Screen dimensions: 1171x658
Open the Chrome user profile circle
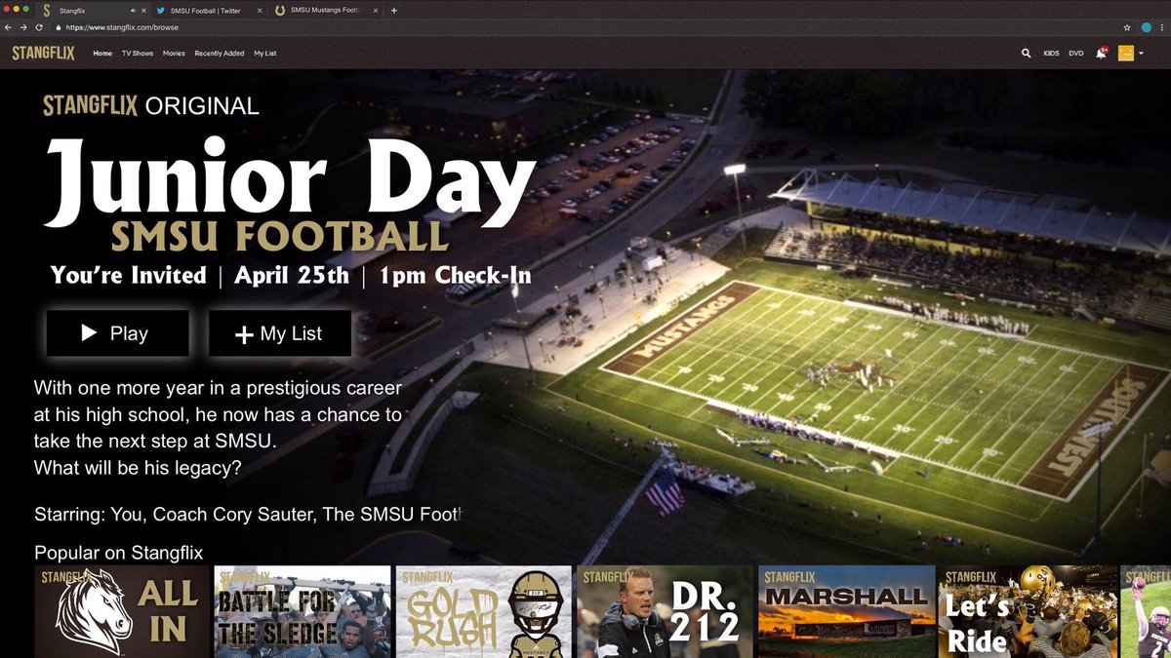(1146, 27)
